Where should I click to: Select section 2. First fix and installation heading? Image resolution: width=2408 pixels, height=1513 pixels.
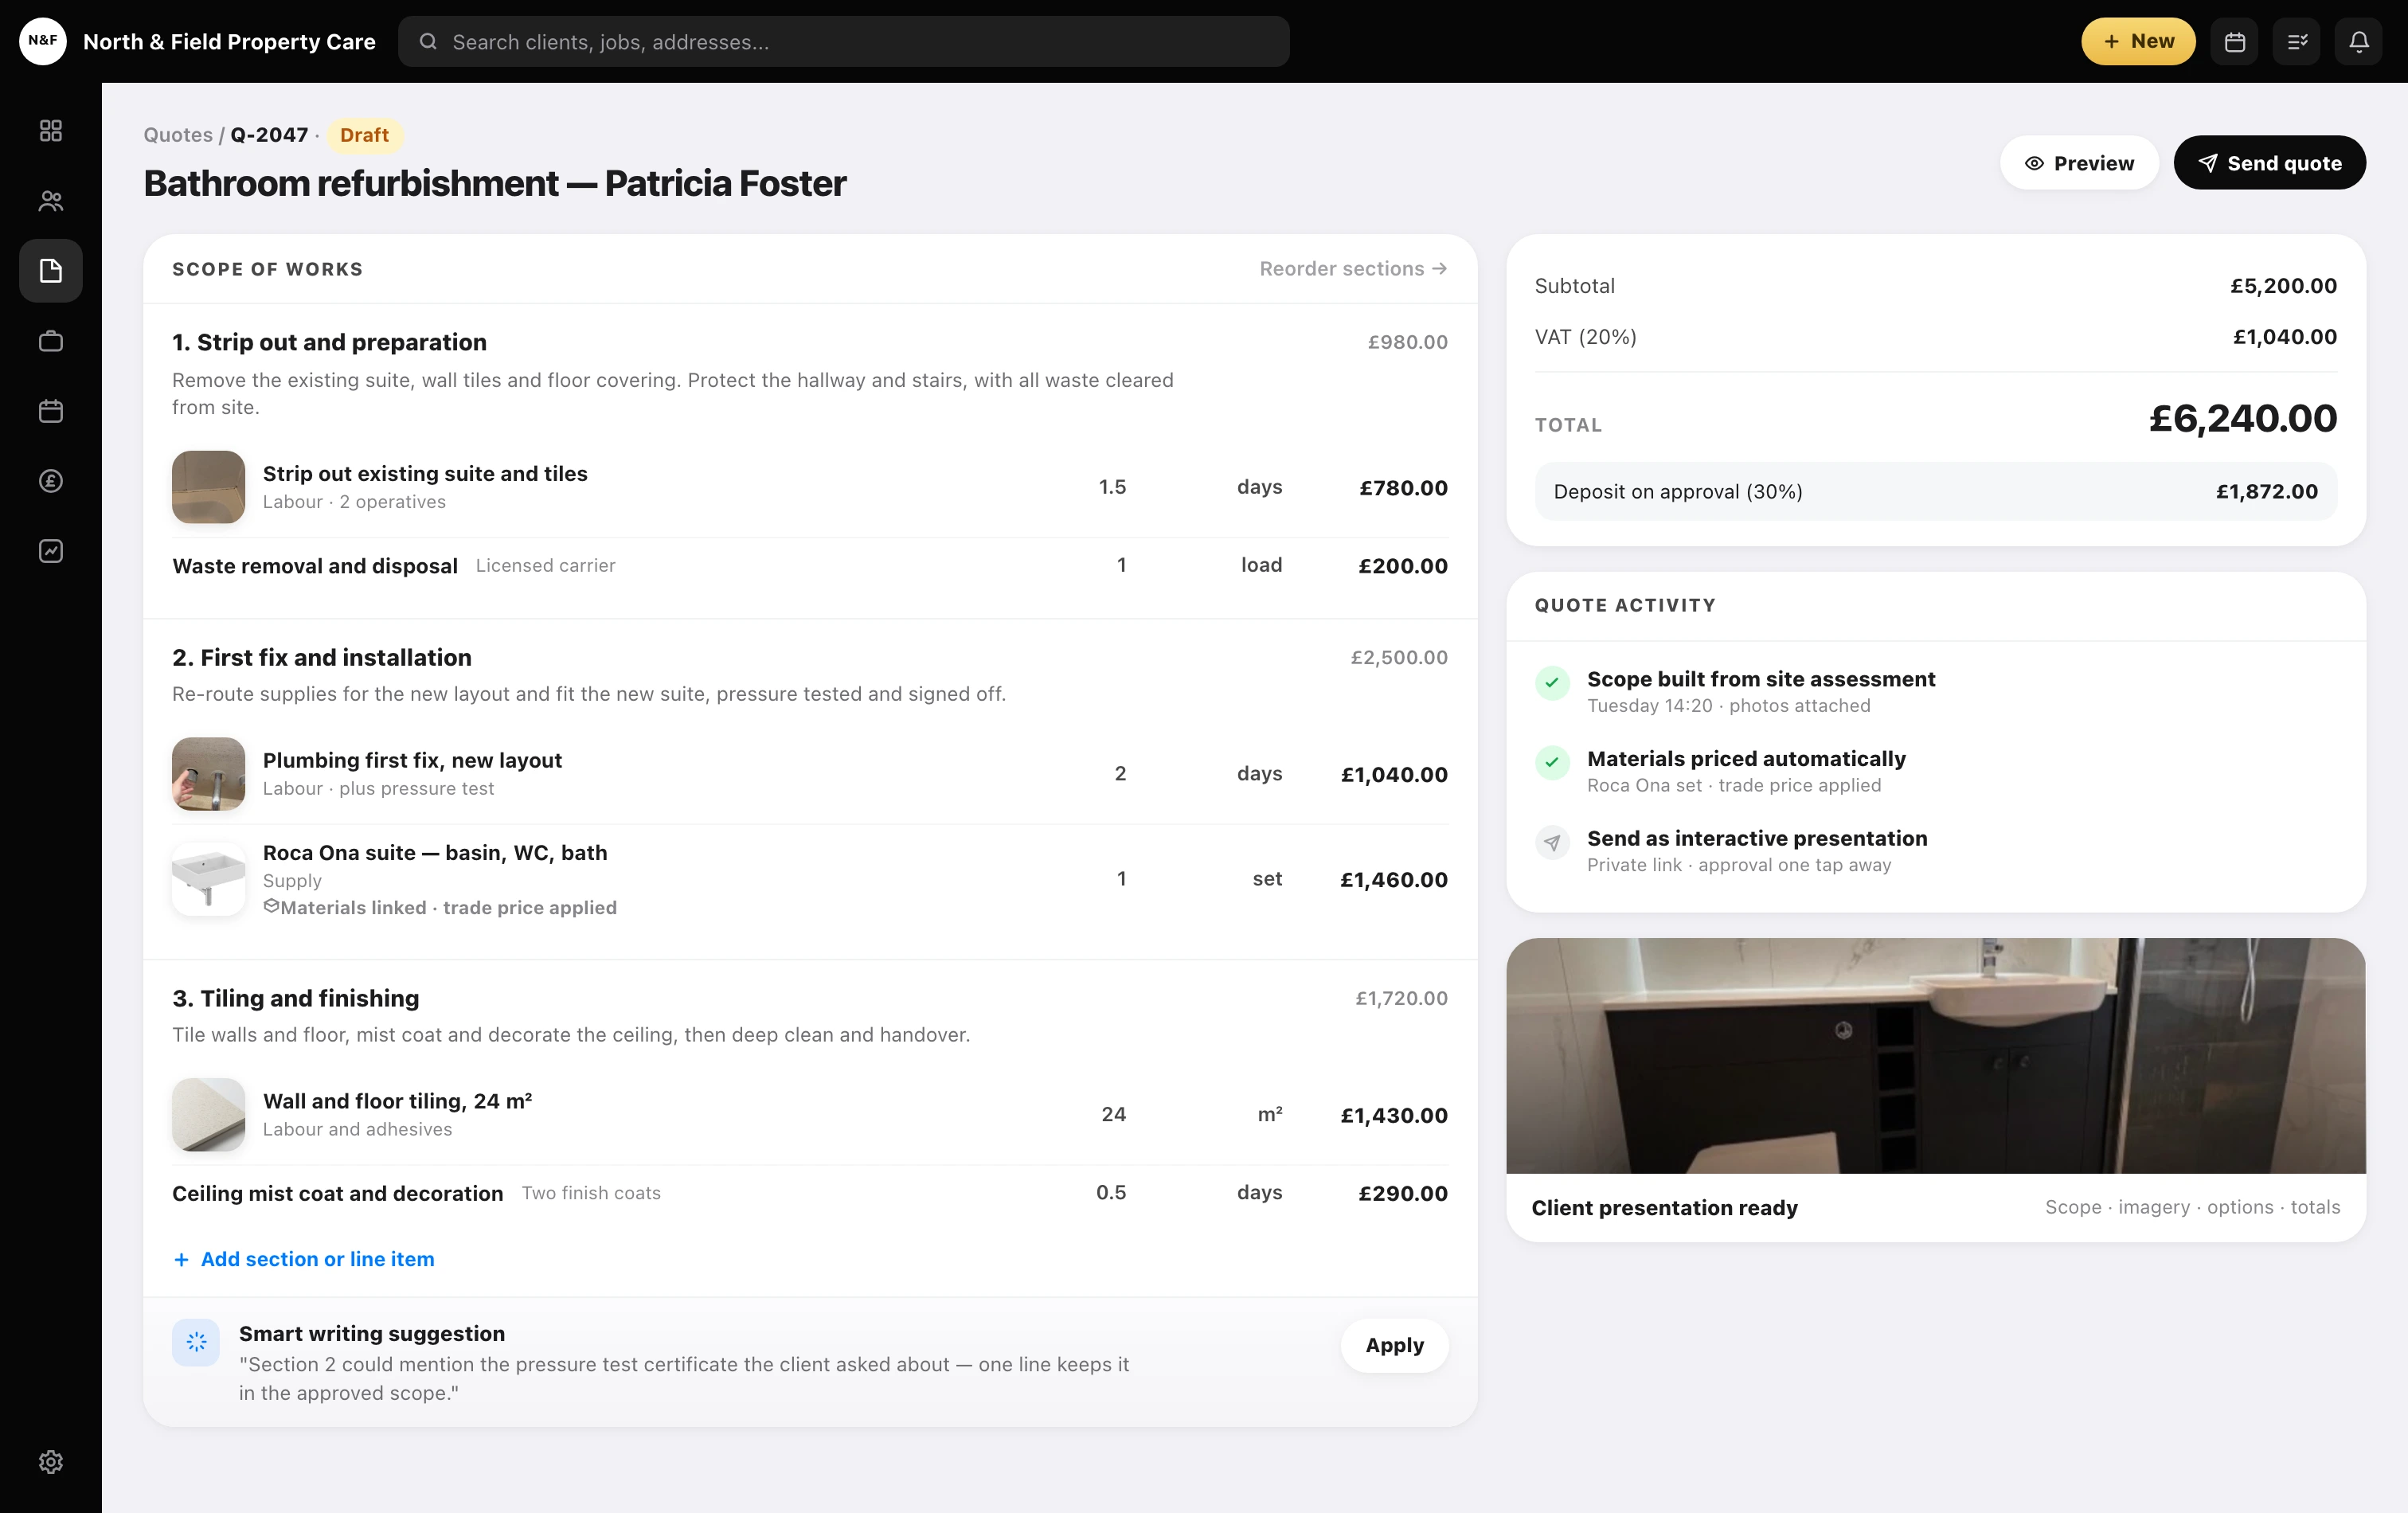click(x=321, y=657)
